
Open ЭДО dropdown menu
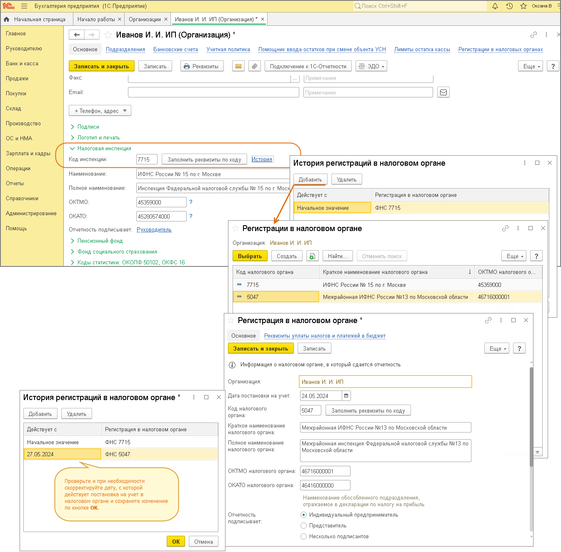coord(371,66)
